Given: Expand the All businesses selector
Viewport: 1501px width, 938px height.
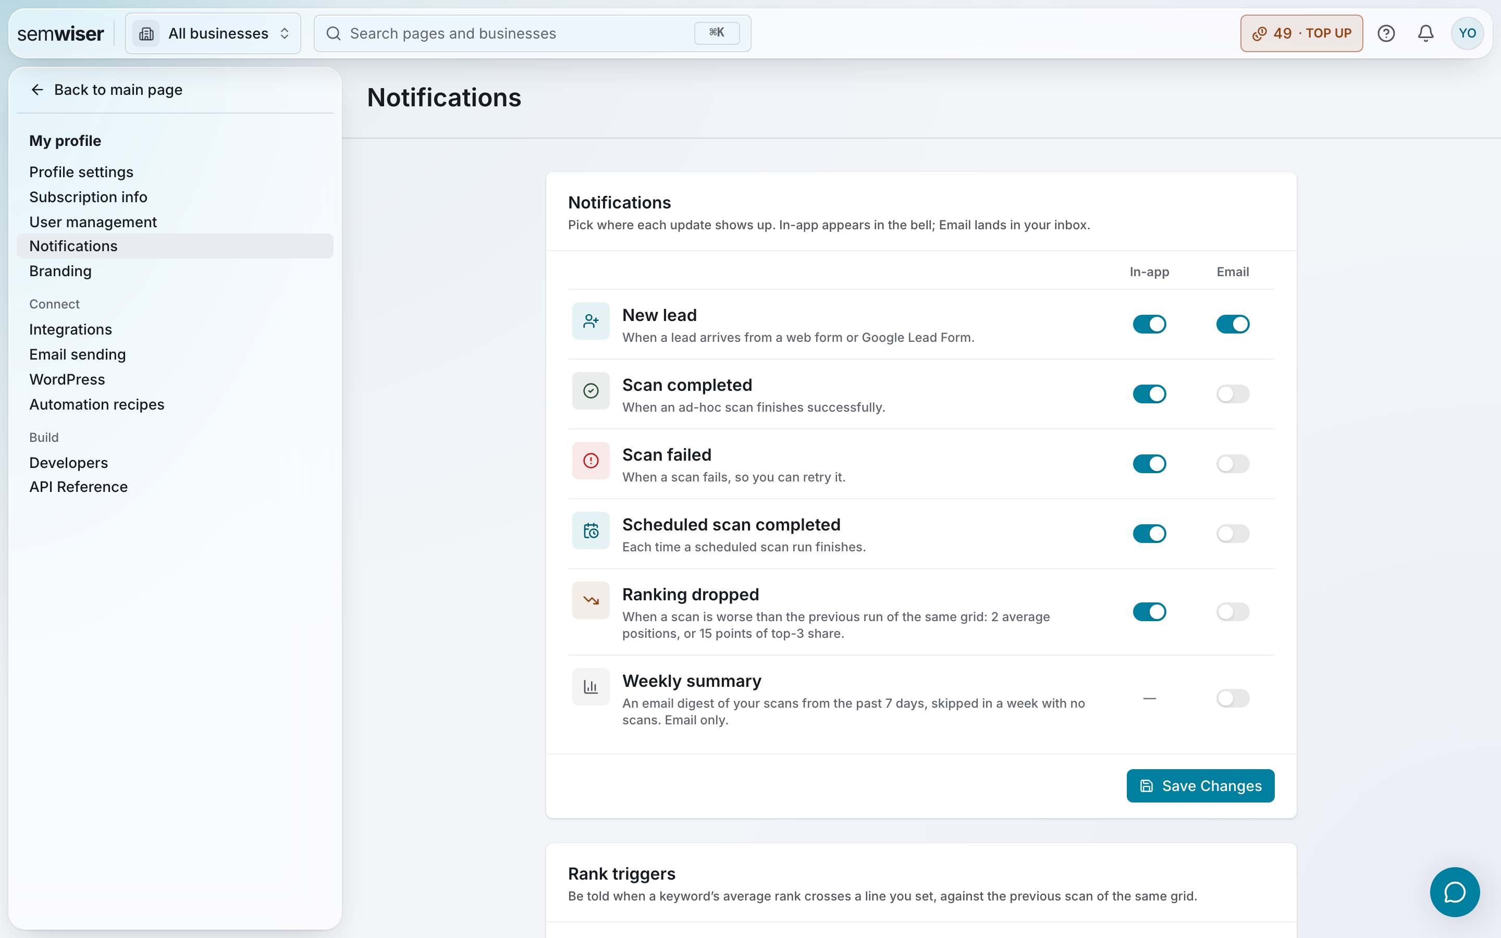Looking at the screenshot, I should click(x=213, y=33).
